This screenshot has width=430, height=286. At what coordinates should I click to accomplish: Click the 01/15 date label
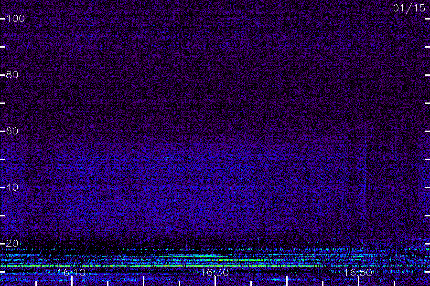point(409,8)
